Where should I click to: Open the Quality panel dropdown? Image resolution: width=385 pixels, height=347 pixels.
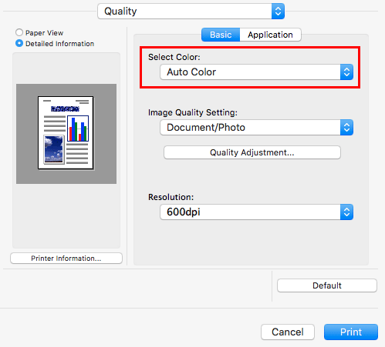pos(191,12)
